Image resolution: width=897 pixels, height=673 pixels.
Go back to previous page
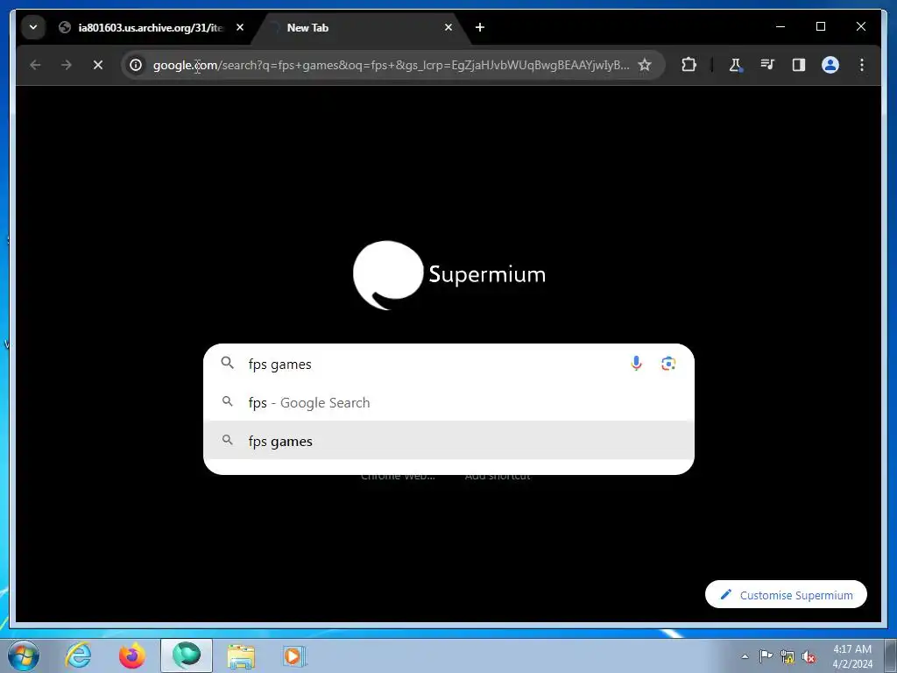coord(35,65)
